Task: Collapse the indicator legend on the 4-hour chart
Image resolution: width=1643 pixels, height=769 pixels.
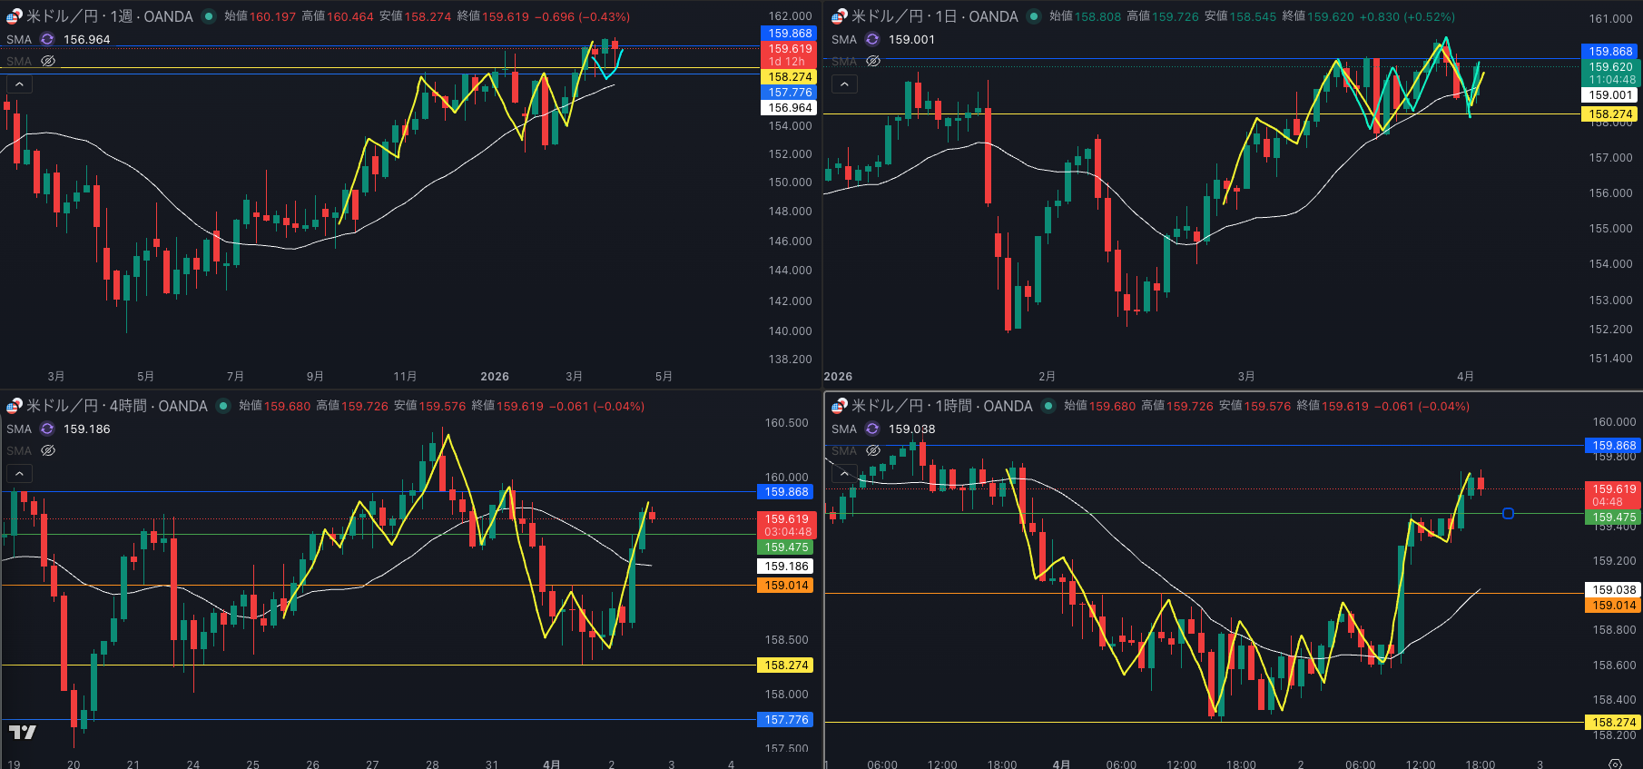Action: click(x=19, y=473)
